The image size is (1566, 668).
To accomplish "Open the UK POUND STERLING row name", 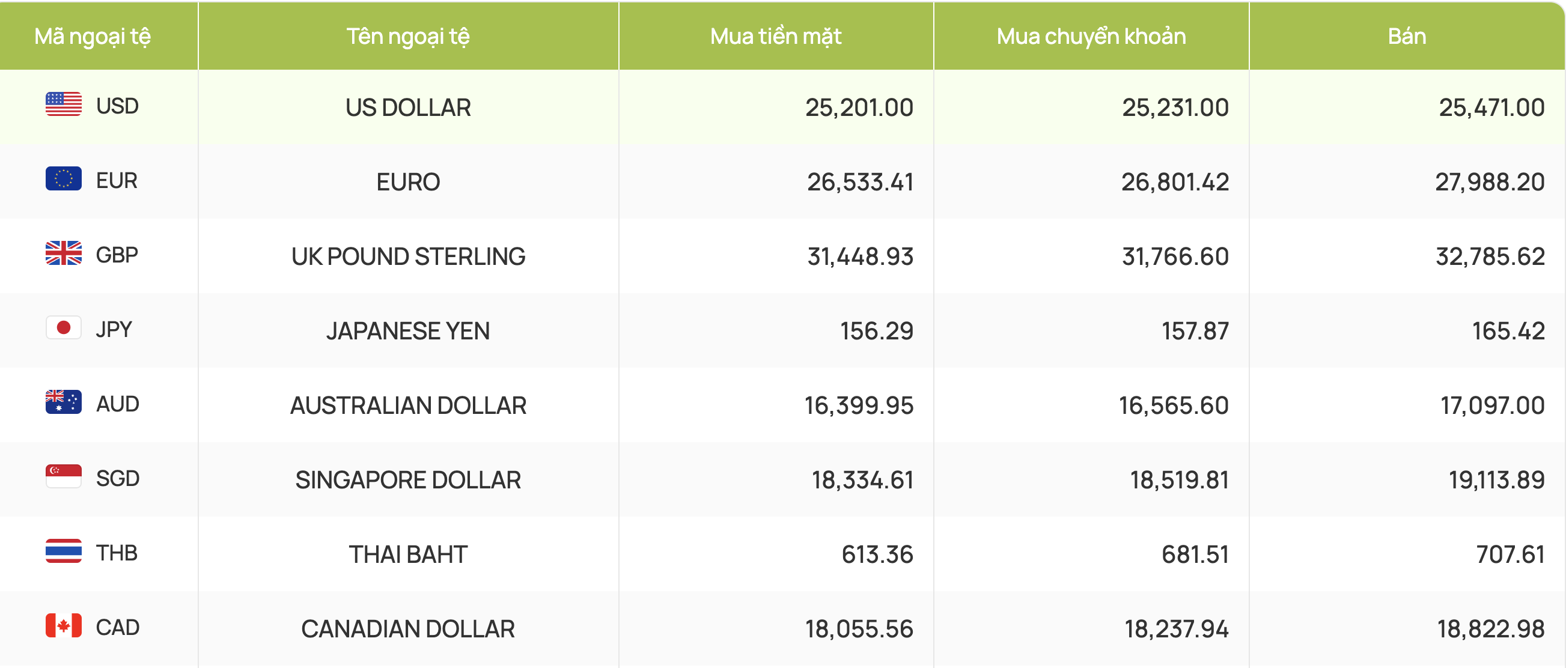I will pos(408,257).
